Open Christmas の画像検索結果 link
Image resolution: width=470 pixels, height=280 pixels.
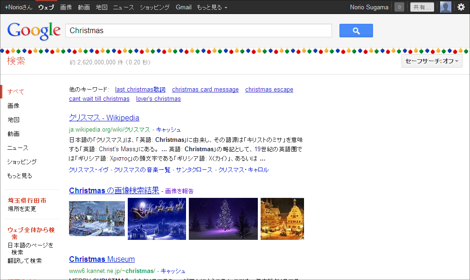[x=114, y=190]
